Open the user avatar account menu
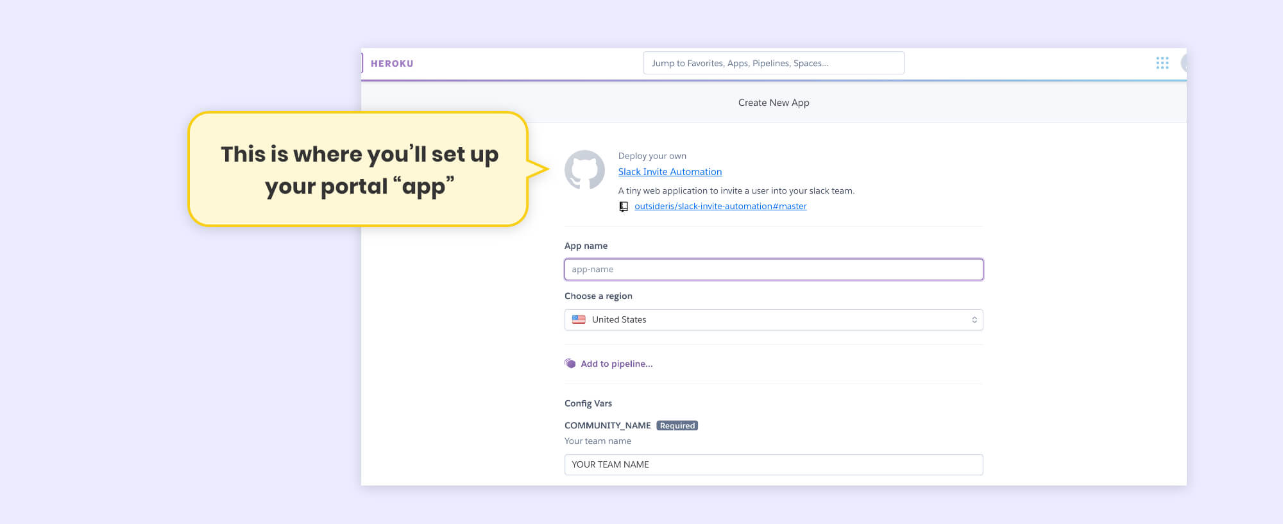Image resolution: width=1283 pixels, height=524 pixels. tap(1183, 63)
